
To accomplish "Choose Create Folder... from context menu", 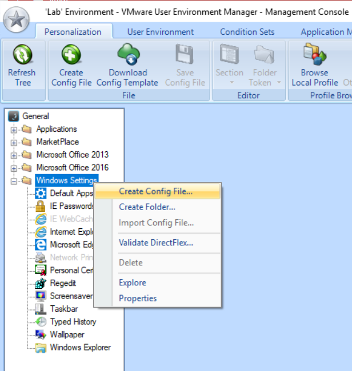I will [x=157, y=207].
